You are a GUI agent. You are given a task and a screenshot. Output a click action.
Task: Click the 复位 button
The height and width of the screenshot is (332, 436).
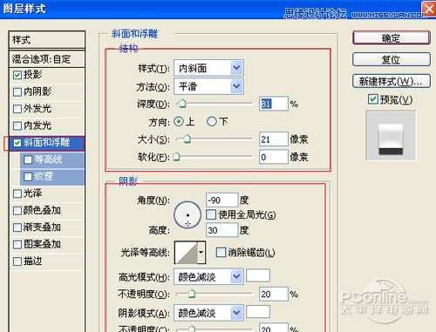tap(392, 59)
